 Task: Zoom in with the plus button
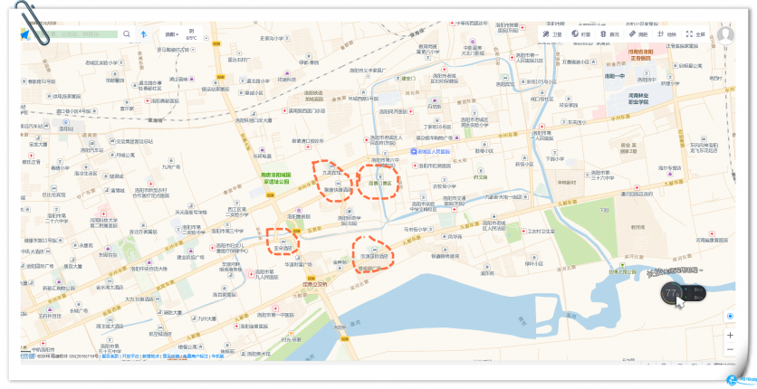[730, 335]
